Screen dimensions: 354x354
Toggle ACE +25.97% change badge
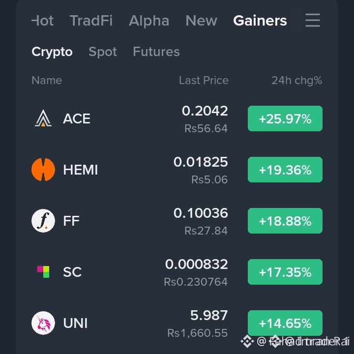[285, 118]
